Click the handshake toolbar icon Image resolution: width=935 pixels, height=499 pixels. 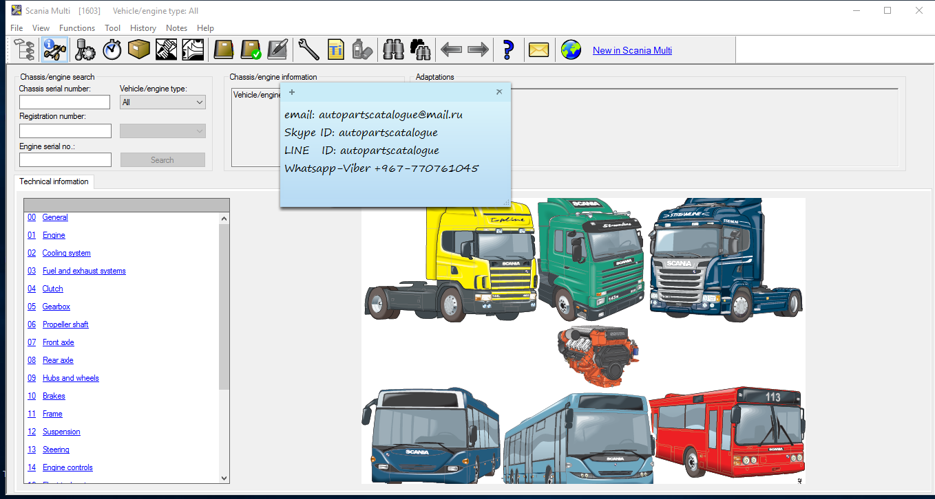[166, 49]
